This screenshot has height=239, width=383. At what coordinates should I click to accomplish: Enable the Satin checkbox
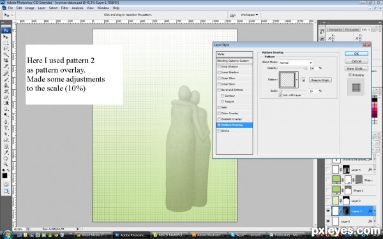click(219, 108)
